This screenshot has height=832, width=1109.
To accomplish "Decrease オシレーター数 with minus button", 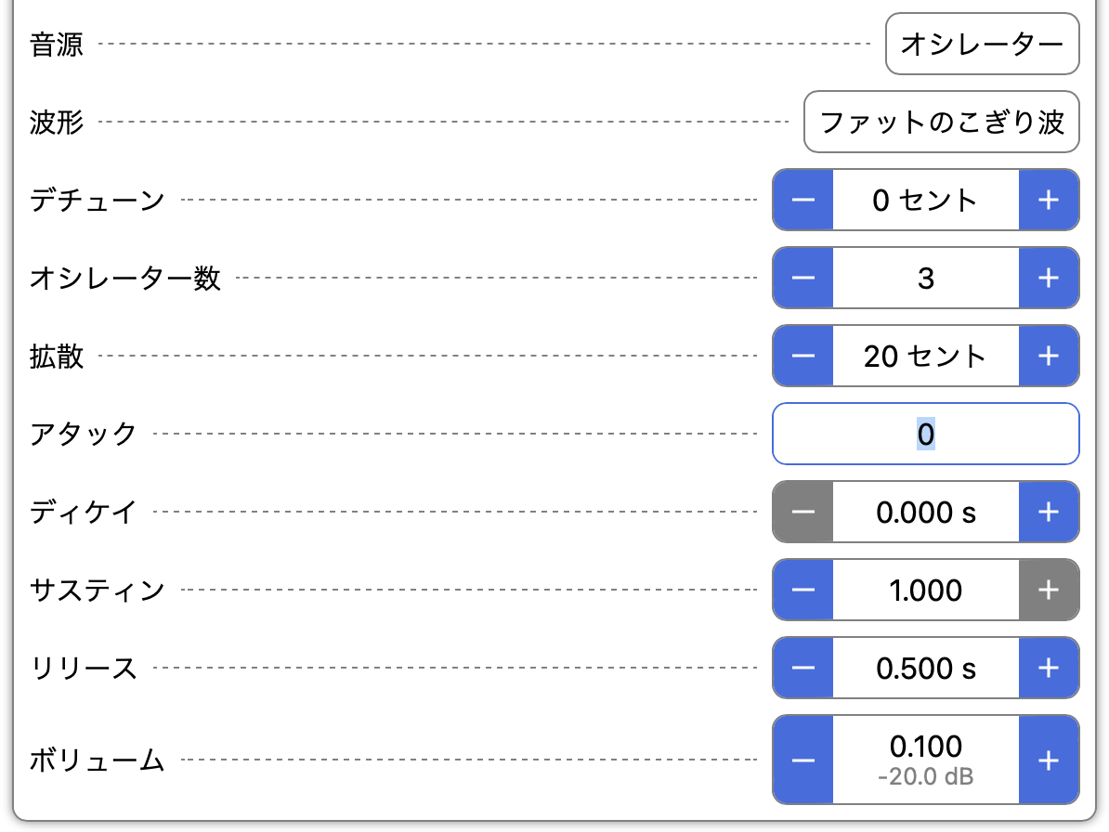I will 803,278.
